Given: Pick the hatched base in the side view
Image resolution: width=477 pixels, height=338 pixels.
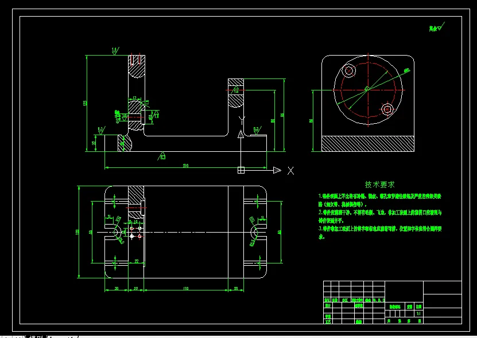Looking at the screenshot, I should [x=368, y=144].
